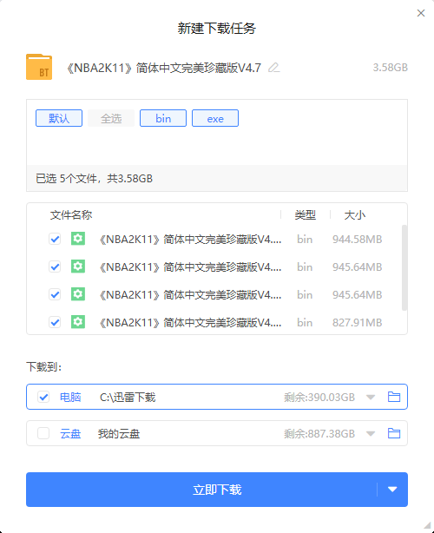
Task: Click the 剩余:390.03GB free space text
Action: [319, 397]
